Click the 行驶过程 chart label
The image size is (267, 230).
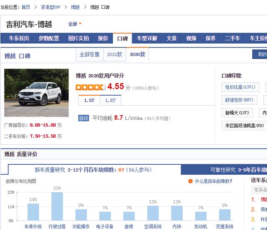(57, 226)
